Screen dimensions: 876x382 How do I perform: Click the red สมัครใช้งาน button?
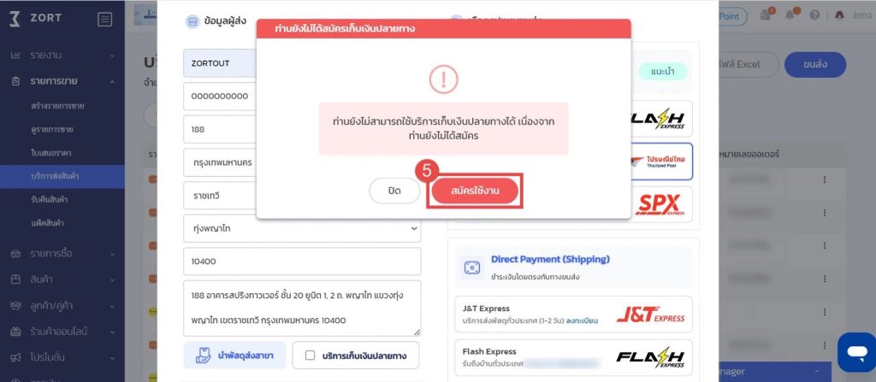coord(475,191)
